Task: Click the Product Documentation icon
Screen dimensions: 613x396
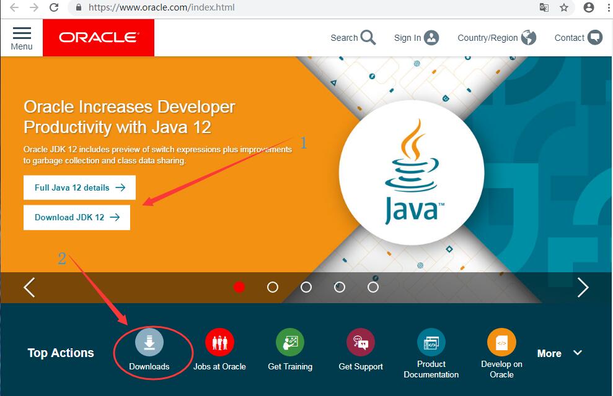Action: pyautogui.click(x=431, y=342)
